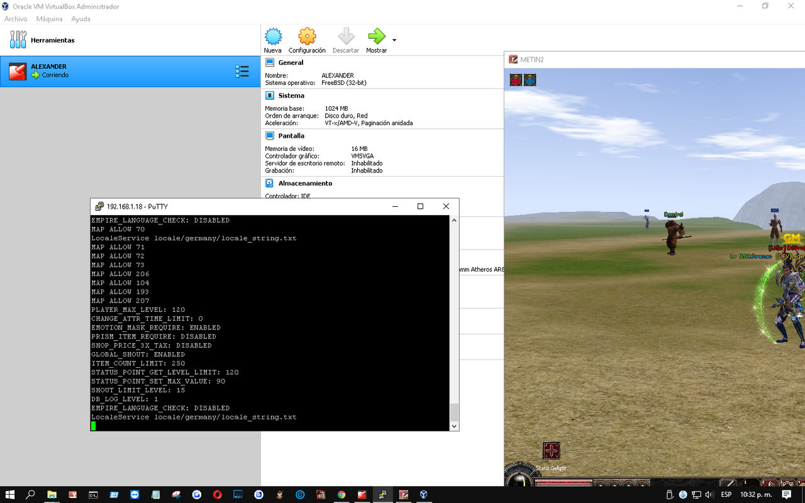805x503 pixels.
Task: Open Configuración gear in VirtualBox toolbar
Action: 307,36
